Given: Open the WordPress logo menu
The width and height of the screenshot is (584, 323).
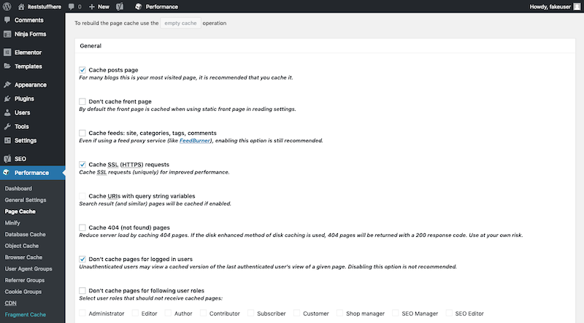Looking at the screenshot, I should [7, 7].
